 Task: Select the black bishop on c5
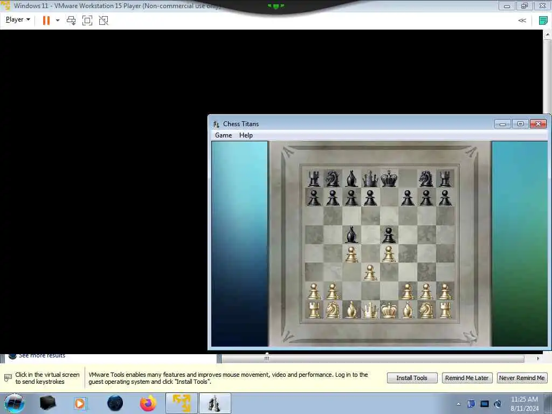click(351, 234)
